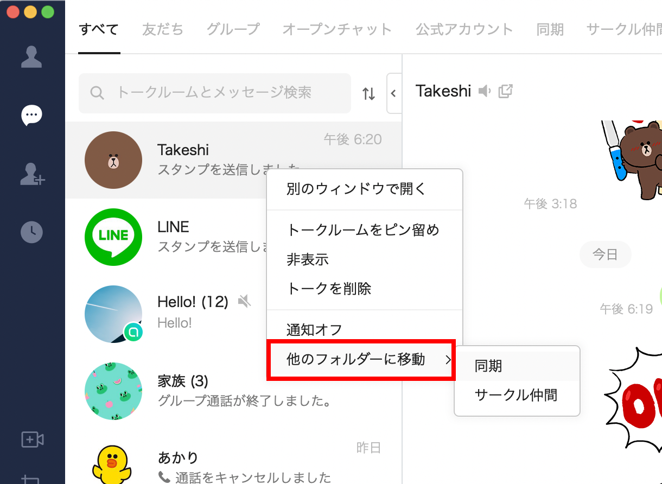The height and width of the screenshot is (484, 662).
Task: Collapse the chat list panel arrow
Action: [393, 93]
